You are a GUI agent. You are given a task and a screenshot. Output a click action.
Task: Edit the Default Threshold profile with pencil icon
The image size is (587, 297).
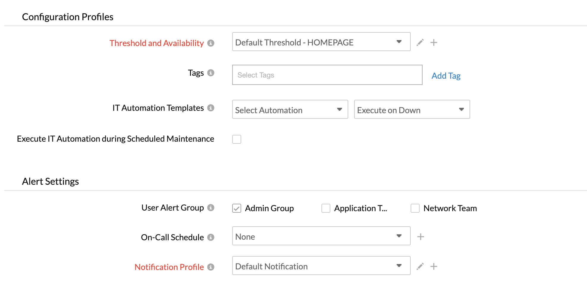420,42
